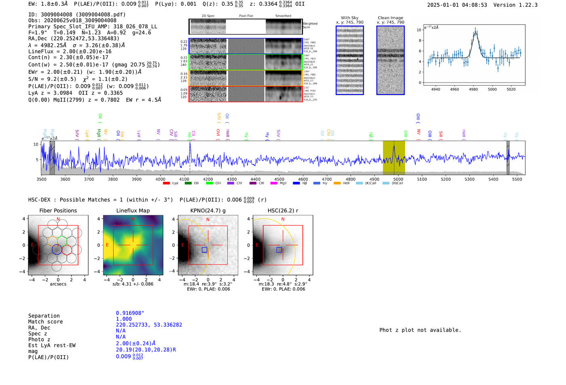Image resolution: width=566 pixels, height=385 pixels.
Task: Click the Match score 1.000 value
Action: pos(124,319)
